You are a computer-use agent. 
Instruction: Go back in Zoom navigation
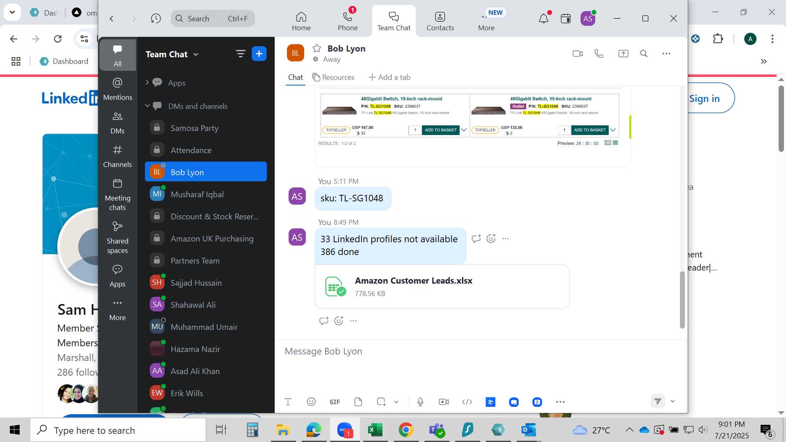click(111, 18)
